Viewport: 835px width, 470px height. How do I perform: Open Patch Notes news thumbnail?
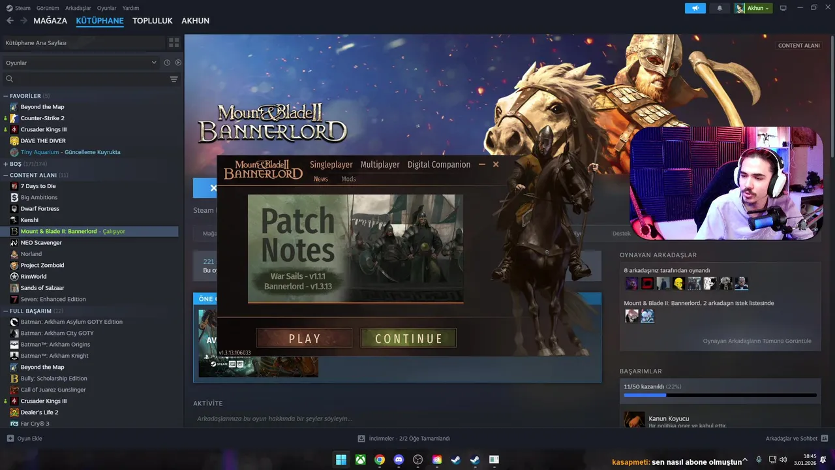(x=356, y=248)
